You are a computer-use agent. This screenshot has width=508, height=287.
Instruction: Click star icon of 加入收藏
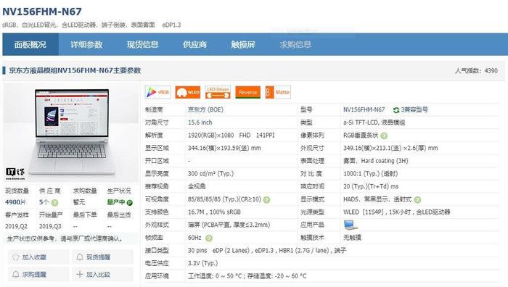pyautogui.click(x=15, y=257)
